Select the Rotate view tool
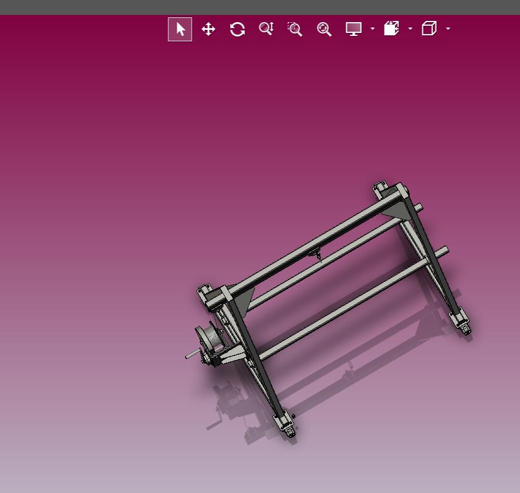This screenshot has width=520, height=493. click(x=237, y=29)
